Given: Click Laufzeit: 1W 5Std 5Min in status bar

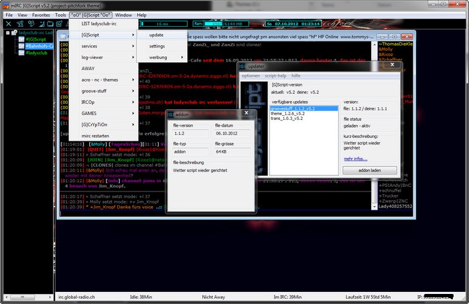Looking at the screenshot, I should coord(368,297).
